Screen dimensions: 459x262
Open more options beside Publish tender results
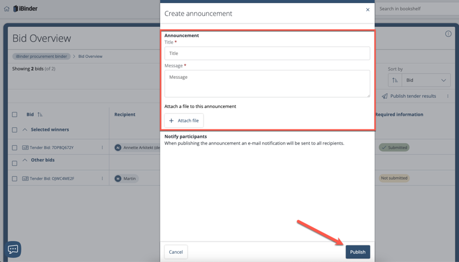pos(448,96)
